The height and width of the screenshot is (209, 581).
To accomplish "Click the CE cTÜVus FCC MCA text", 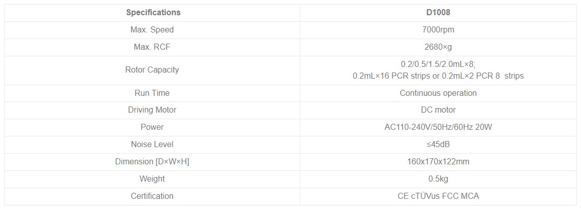I will click(x=438, y=196).
